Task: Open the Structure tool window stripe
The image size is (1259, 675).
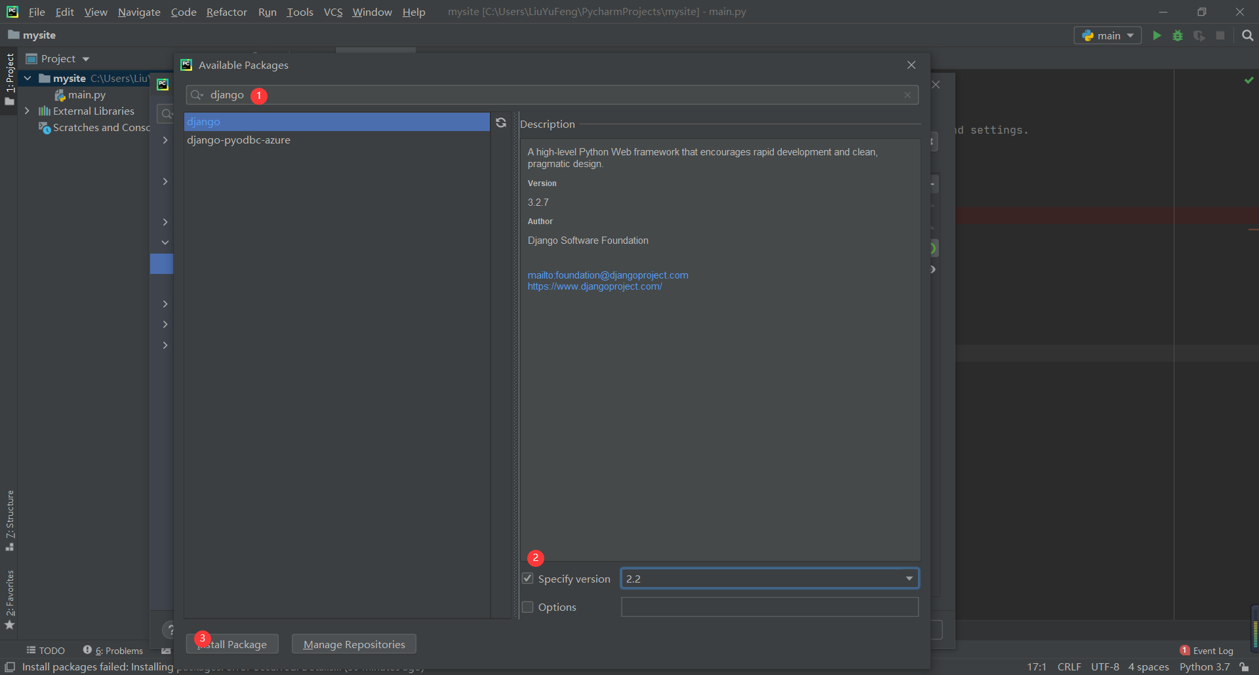Action: [x=9, y=520]
